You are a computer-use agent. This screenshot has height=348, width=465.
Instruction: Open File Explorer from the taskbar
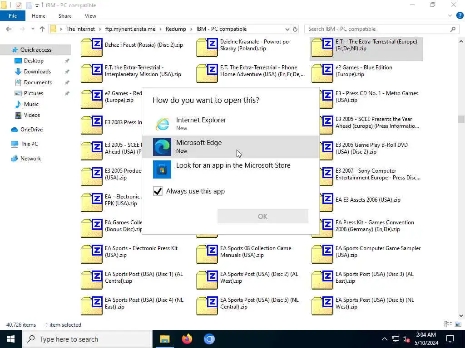click(x=164, y=339)
